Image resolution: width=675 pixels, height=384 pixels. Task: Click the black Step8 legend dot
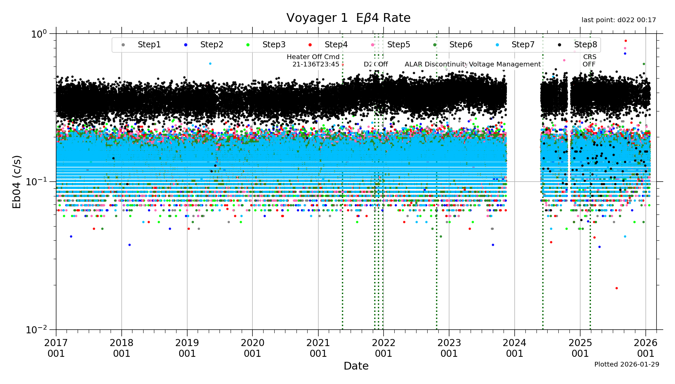click(x=559, y=45)
